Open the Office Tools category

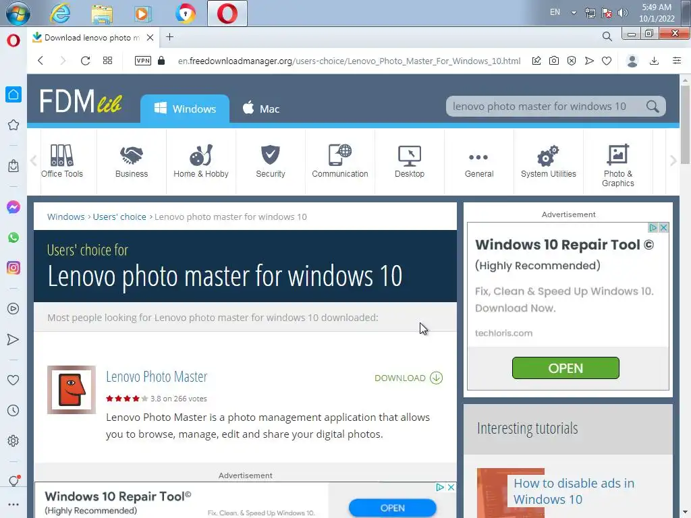61,161
